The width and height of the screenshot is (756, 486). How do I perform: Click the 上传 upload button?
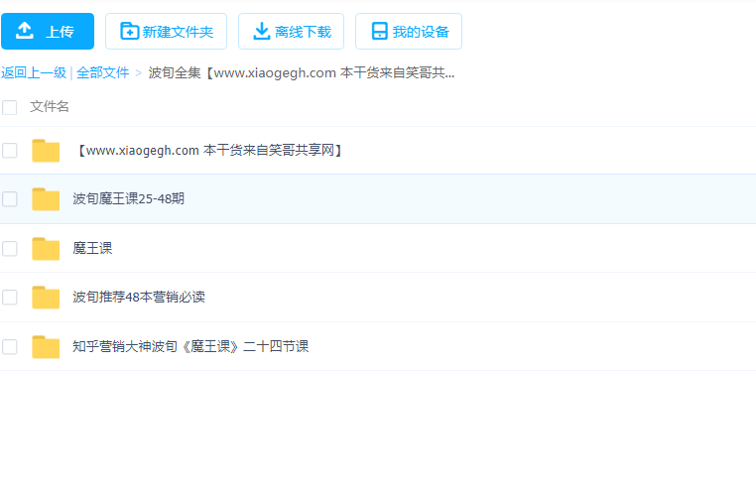coord(48,32)
